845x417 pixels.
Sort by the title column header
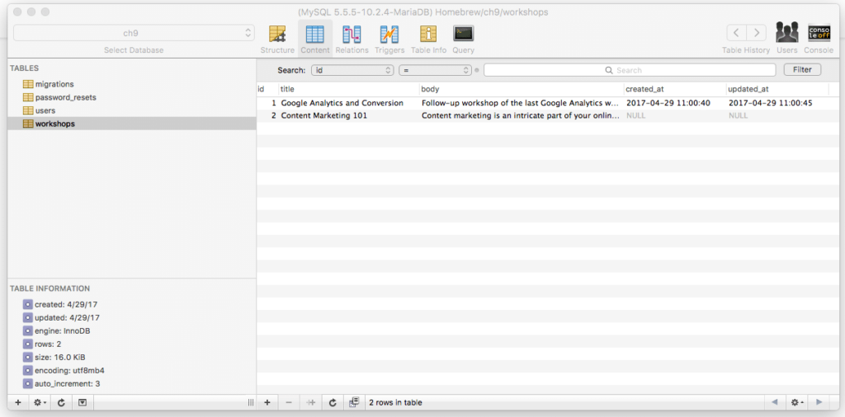(349, 89)
